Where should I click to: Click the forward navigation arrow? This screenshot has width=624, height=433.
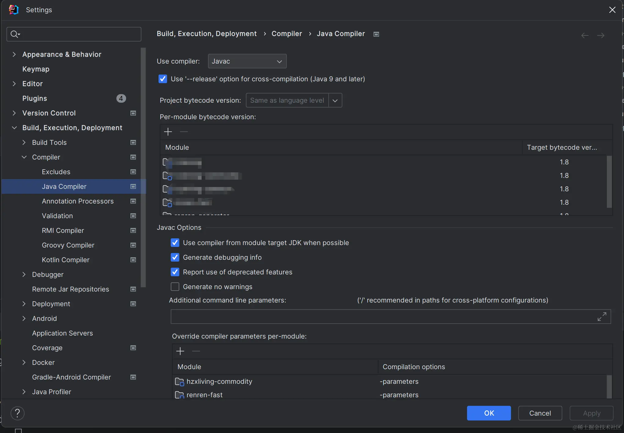[600, 35]
